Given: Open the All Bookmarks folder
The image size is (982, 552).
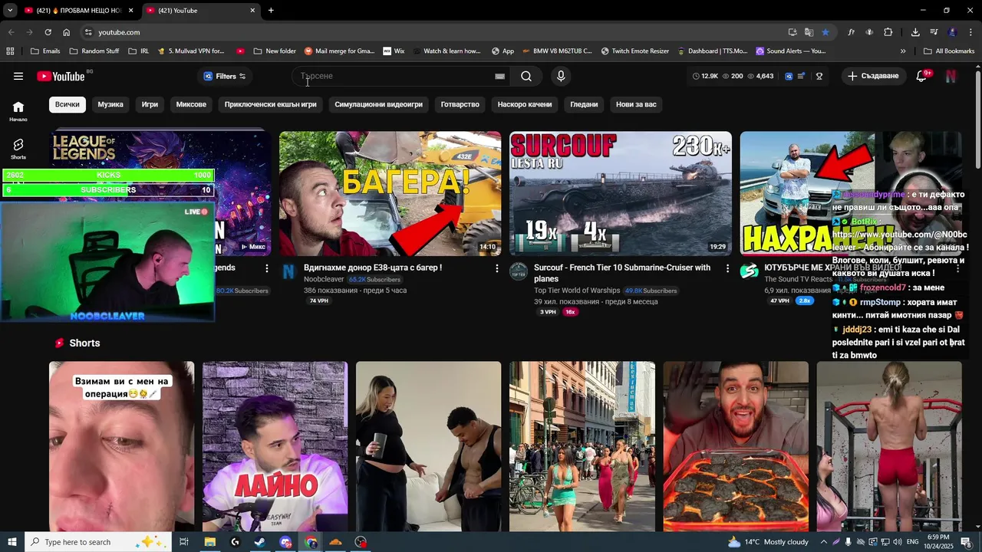Looking at the screenshot, I should click(x=949, y=51).
